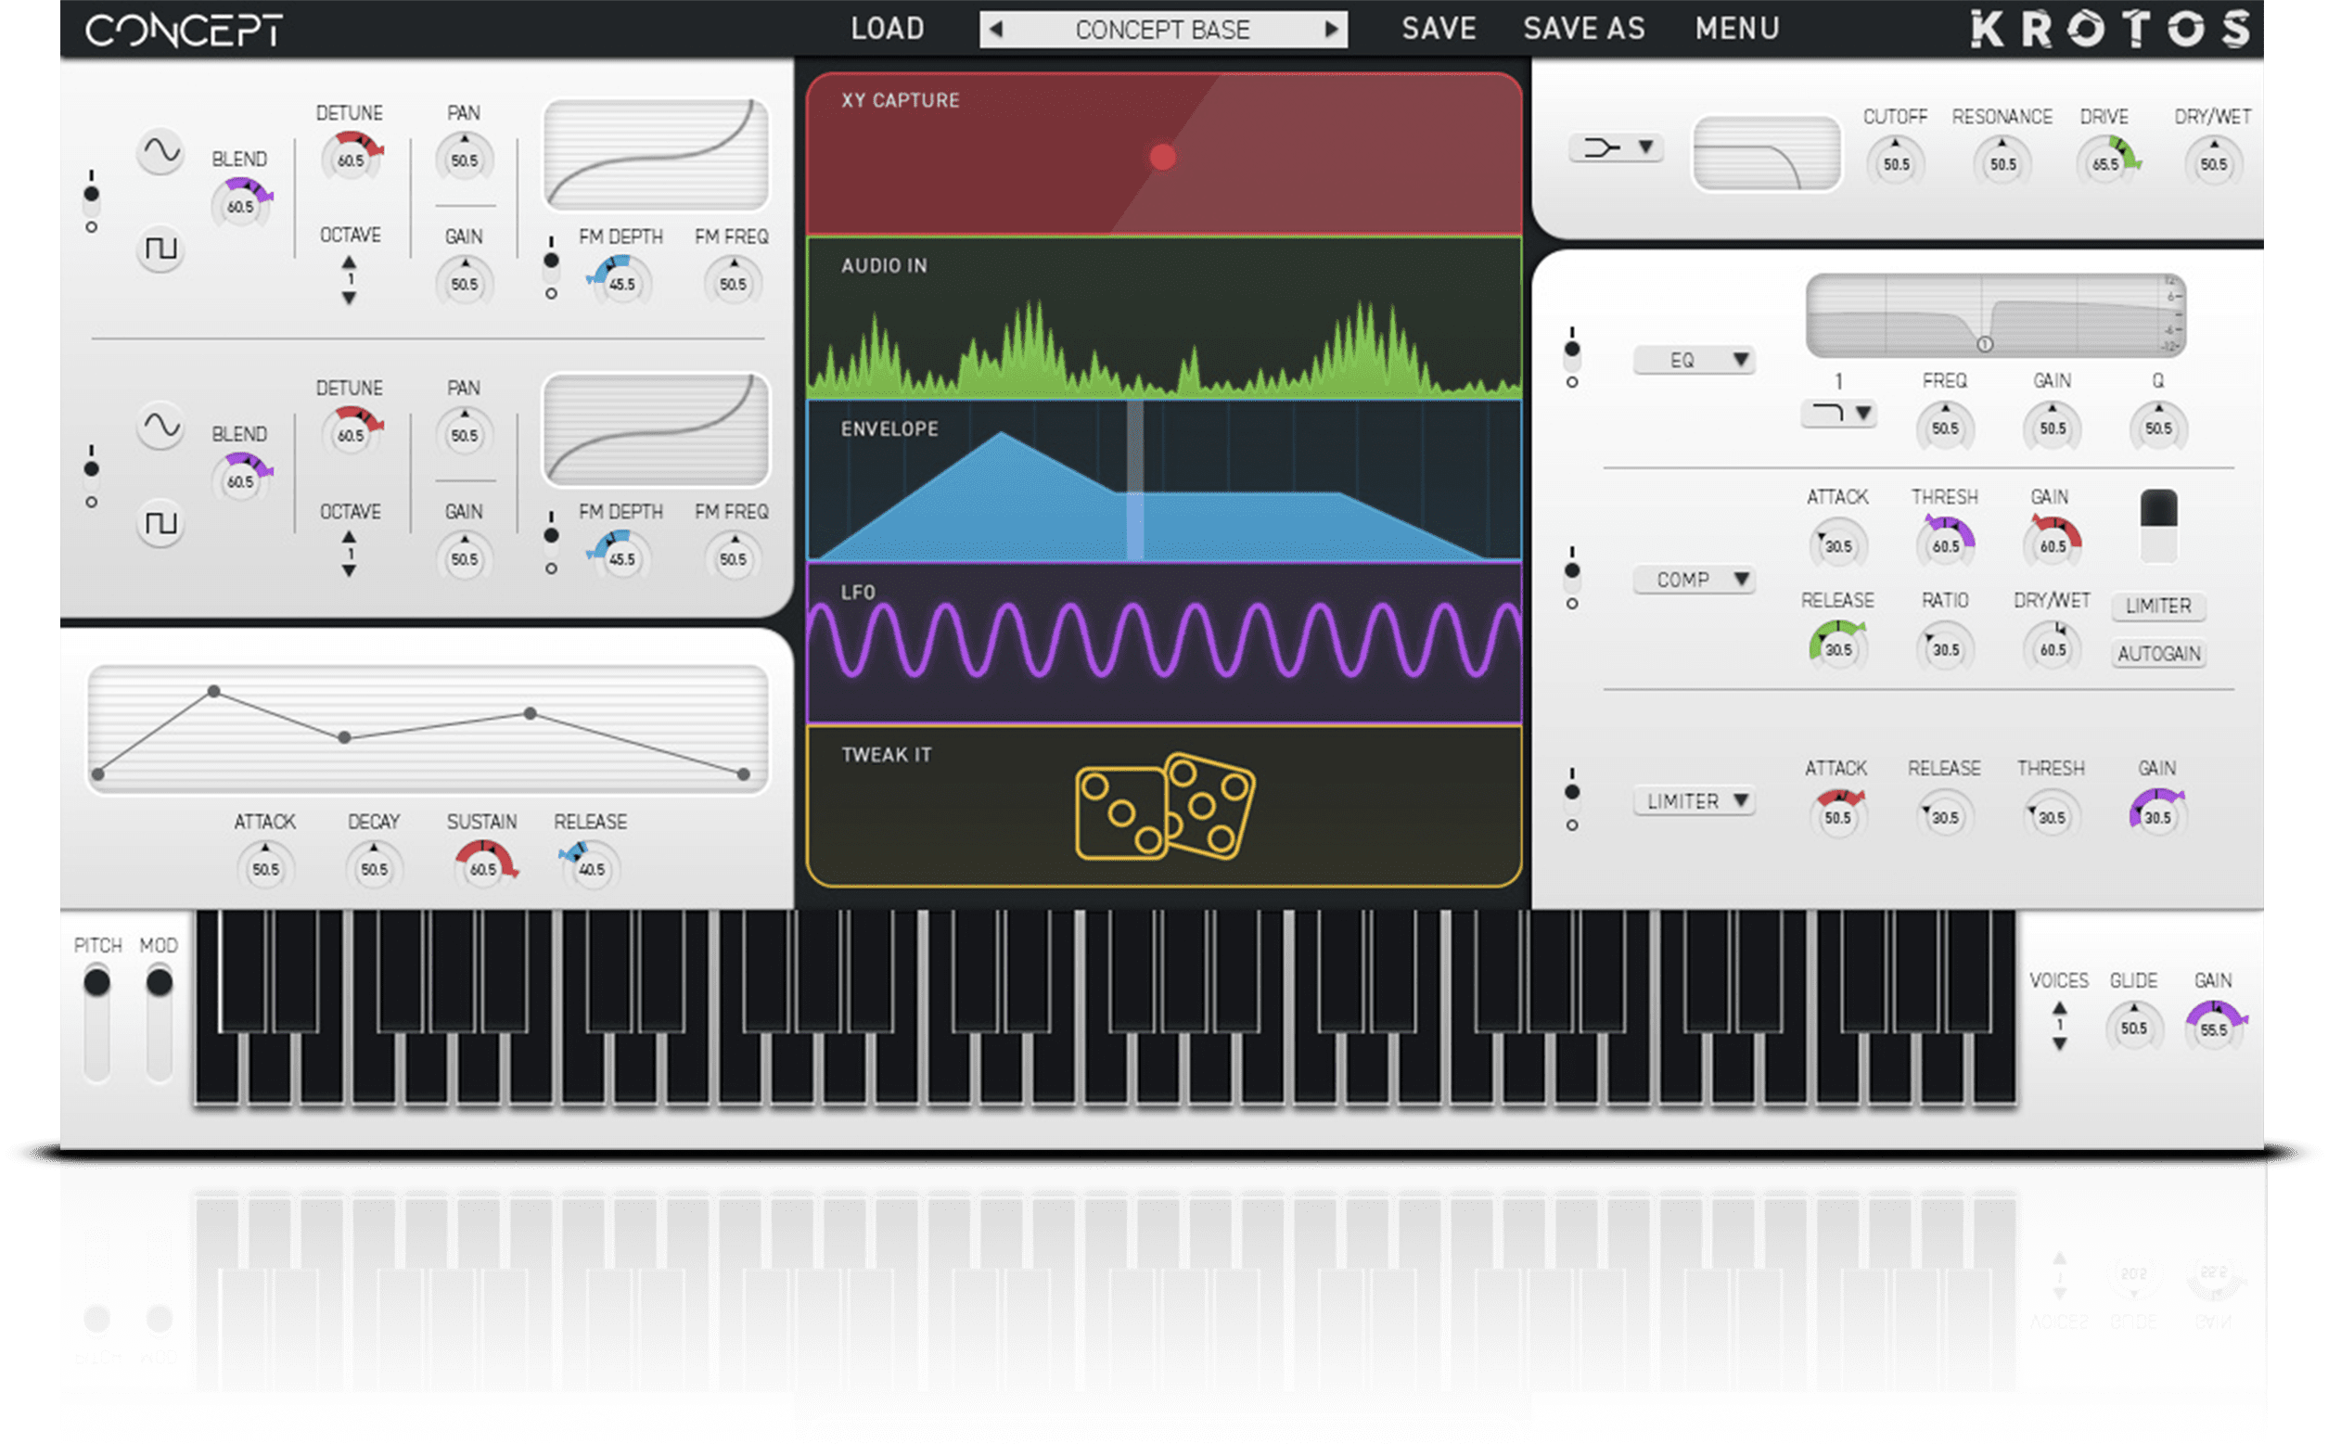Click EQ graph band 1 node
Viewport: 2328px width, 1444px height.
click(x=1984, y=344)
